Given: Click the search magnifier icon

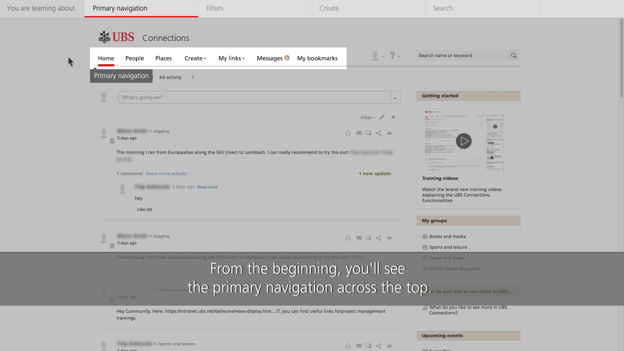Looking at the screenshot, I should 513,55.
